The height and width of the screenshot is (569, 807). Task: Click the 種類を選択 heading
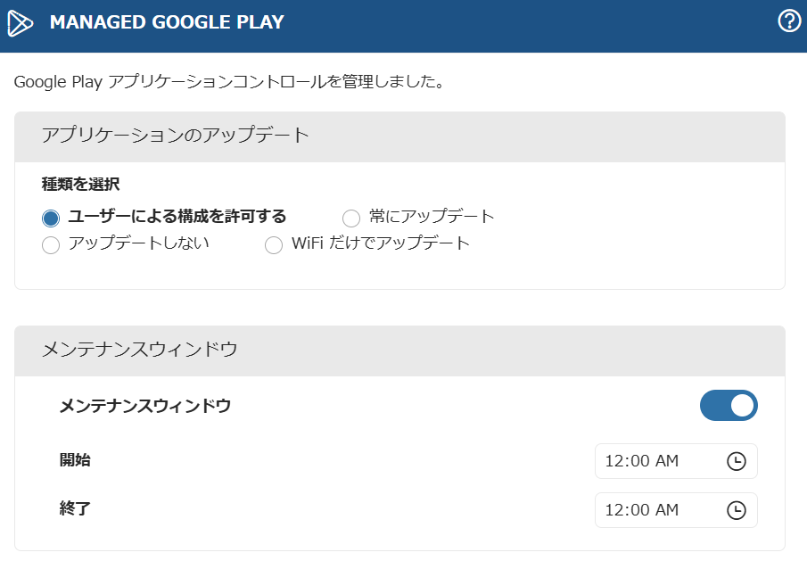coord(81,185)
